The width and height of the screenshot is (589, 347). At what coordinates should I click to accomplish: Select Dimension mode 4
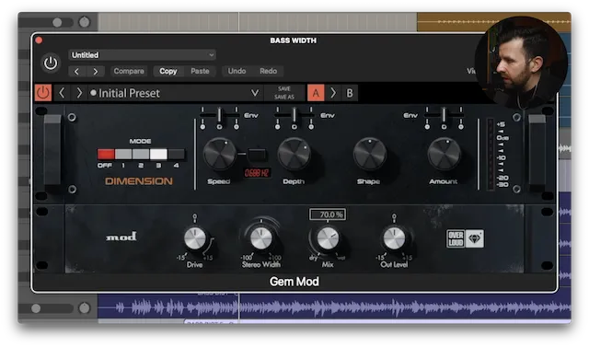pos(176,154)
